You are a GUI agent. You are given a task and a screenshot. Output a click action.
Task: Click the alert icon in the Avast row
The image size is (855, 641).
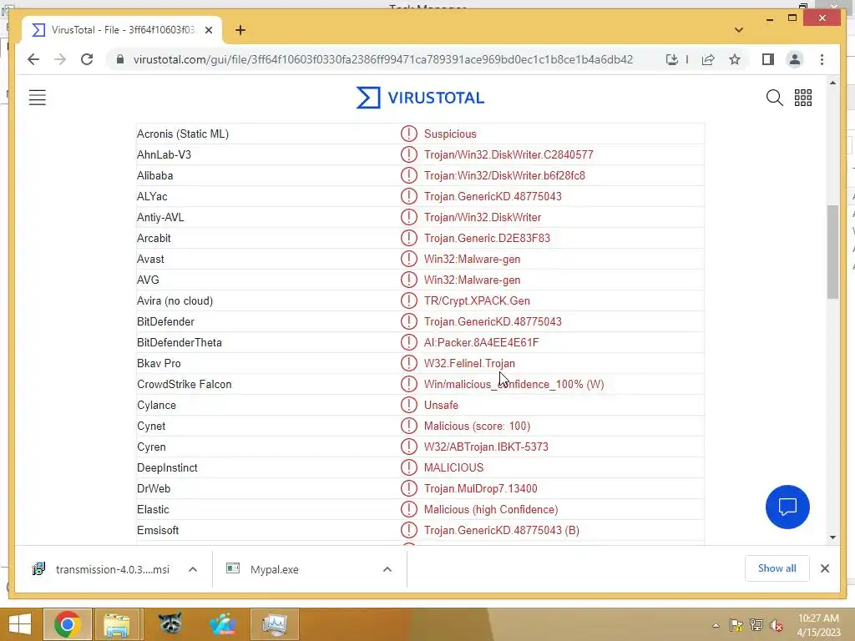(x=408, y=259)
